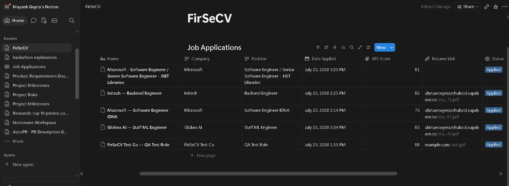Open Initech resume link ending 72.pdf

click(x=452, y=96)
